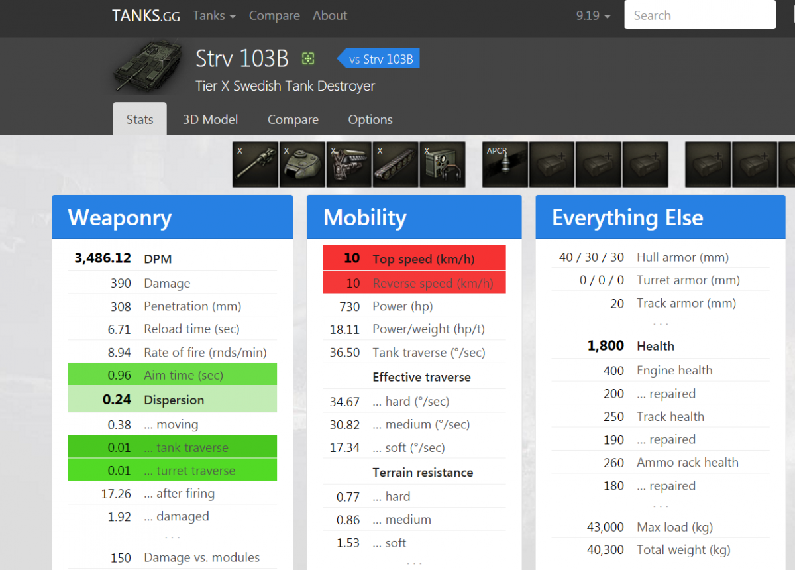Click the '... after firing' row
Screen dimensions: 795x570
pos(172,494)
